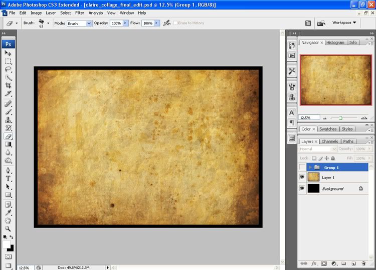Select the Type tool
The height and width of the screenshot is (270, 376).
click(x=8, y=178)
